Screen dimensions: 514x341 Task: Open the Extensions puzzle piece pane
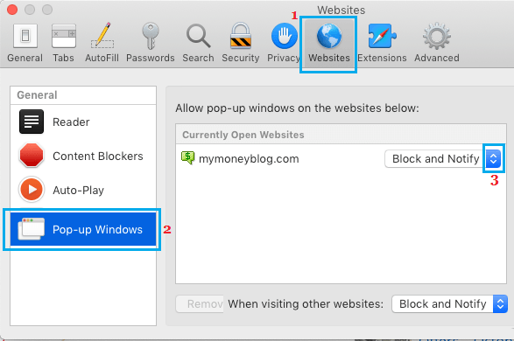pyautogui.click(x=382, y=43)
